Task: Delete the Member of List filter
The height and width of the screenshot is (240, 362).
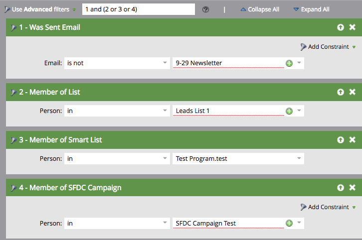Action: [x=352, y=92]
